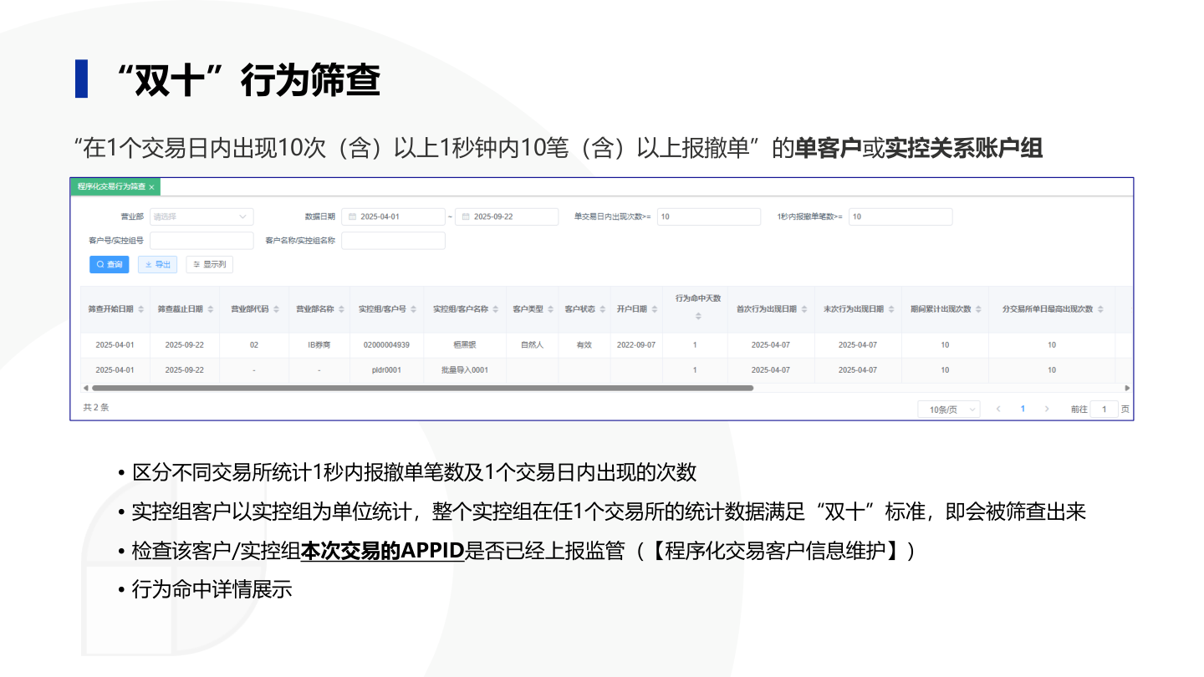Select the pldr0001 customer number cell

tap(387, 369)
